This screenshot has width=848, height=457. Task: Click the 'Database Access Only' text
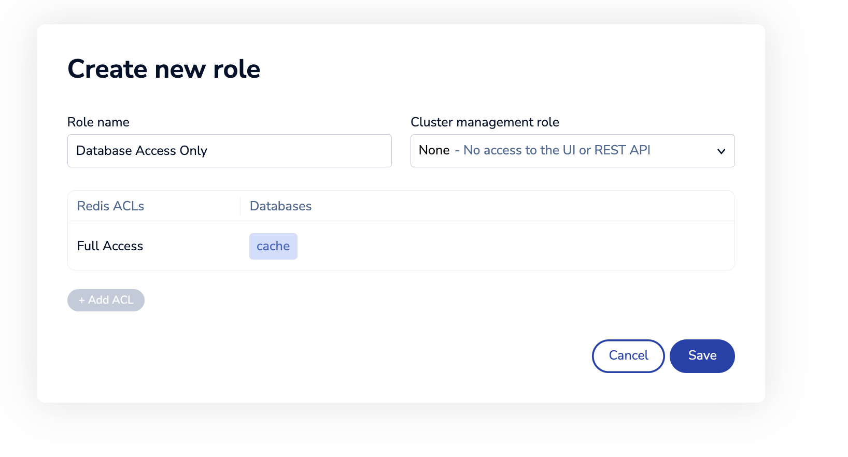click(x=142, y=151)
